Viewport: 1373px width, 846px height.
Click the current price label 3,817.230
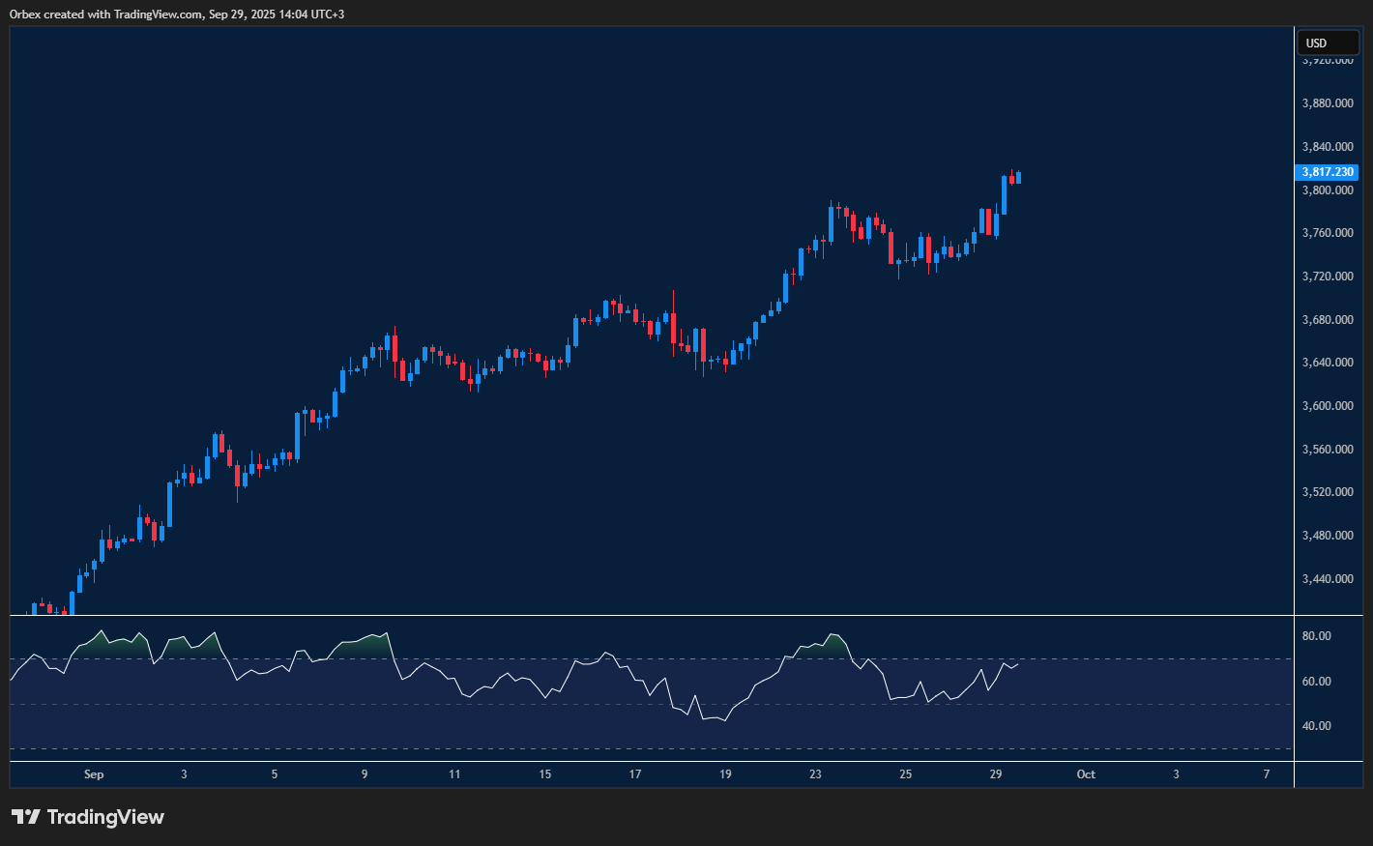[1327, 172]
